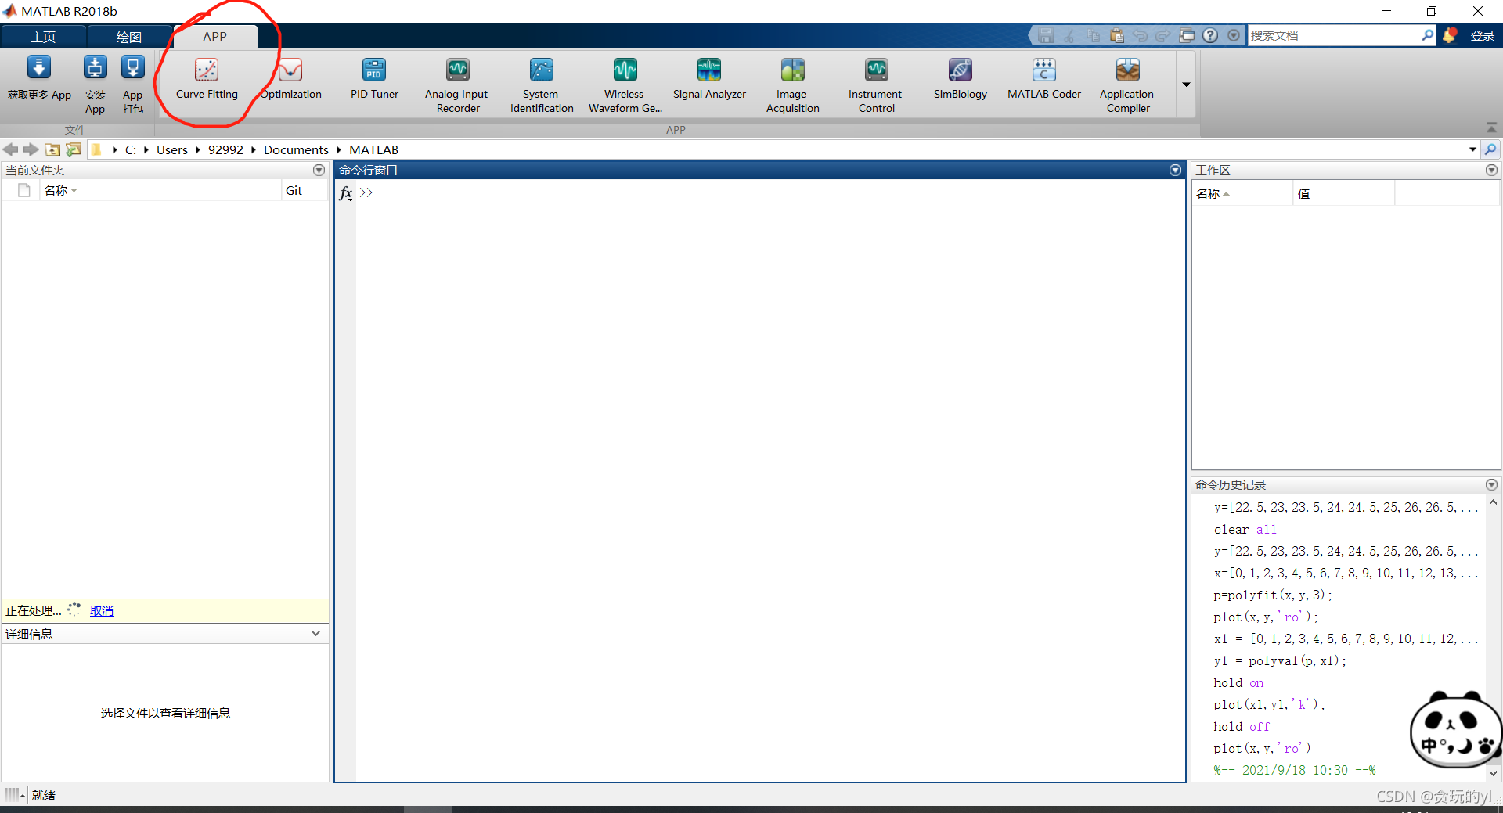
Task: Switch to the 主页 (Home) tab
Action: coord(43,37)
